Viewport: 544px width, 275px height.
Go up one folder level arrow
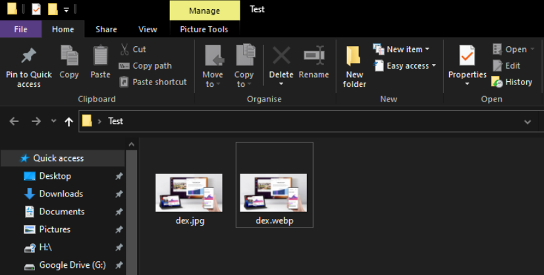coord(68,121)
